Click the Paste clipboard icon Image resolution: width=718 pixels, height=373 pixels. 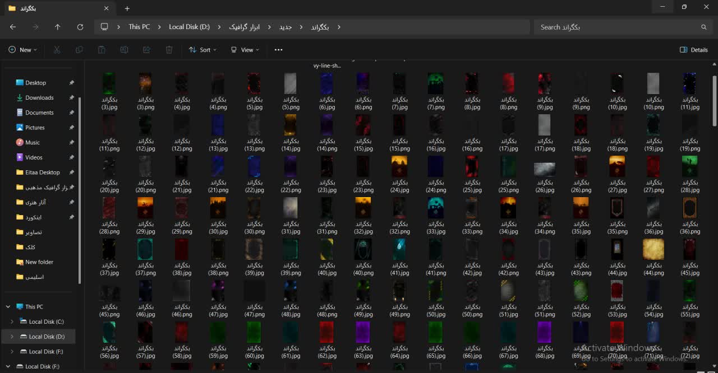pos(102,50)
